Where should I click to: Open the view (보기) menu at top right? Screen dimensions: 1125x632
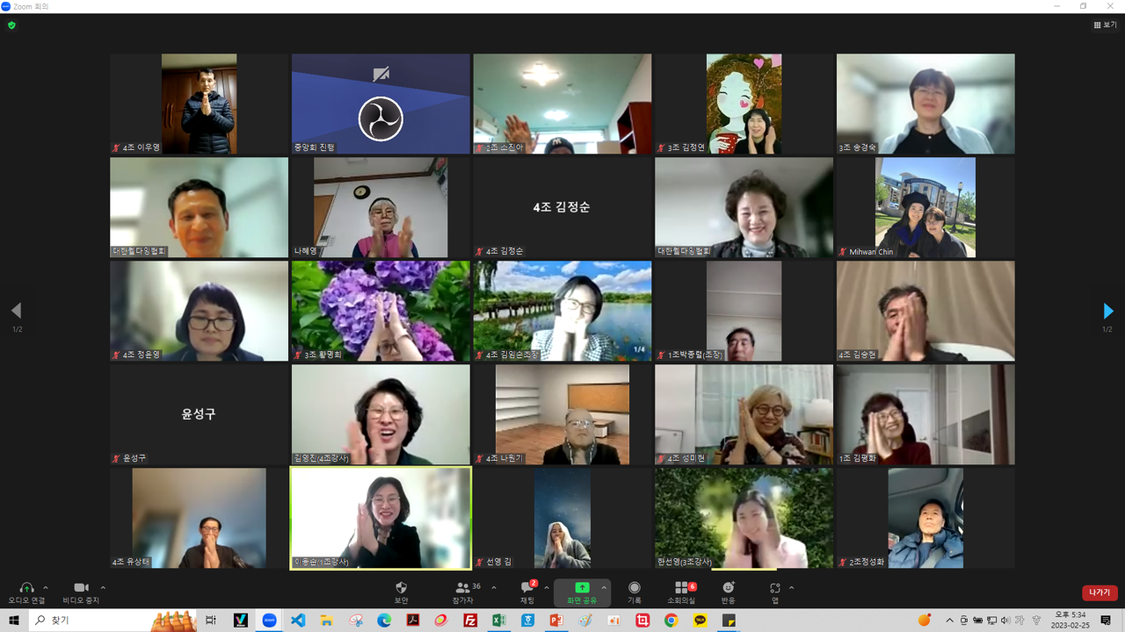(1105, 25)
